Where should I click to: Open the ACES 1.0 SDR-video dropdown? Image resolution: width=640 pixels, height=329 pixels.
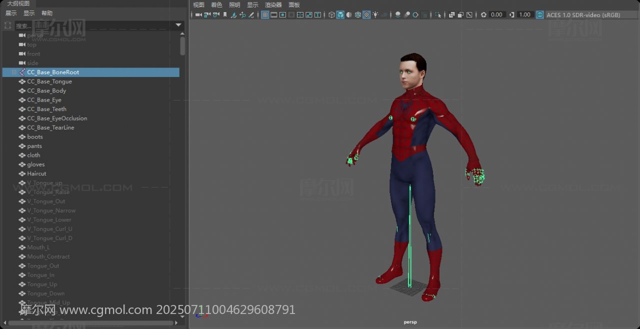[592, 15]
